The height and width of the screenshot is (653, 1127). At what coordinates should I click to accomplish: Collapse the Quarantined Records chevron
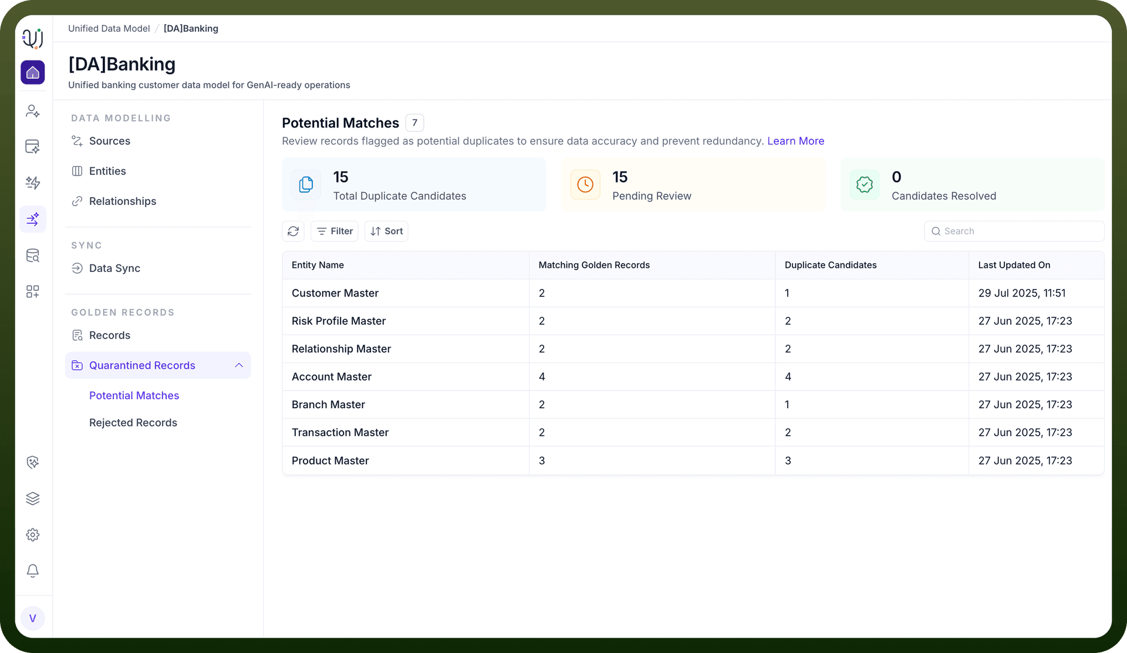pos(239,365)
